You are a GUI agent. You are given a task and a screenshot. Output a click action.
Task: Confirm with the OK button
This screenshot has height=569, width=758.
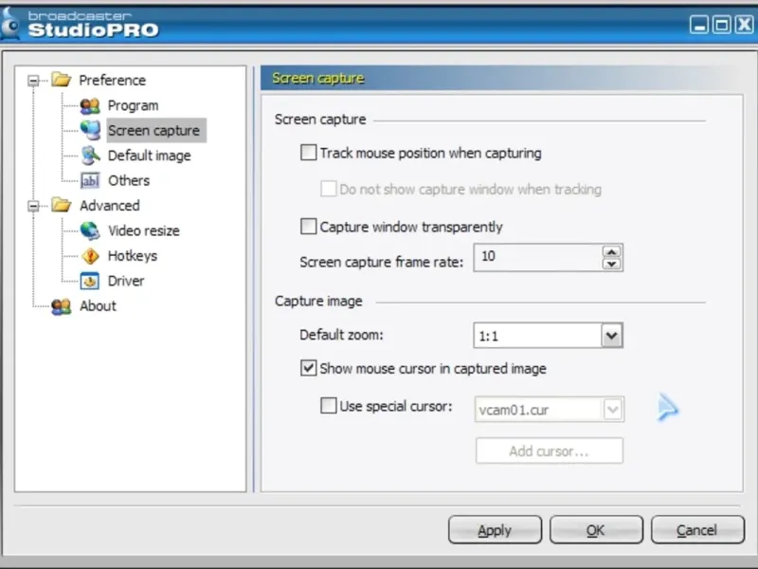tap(596, 530)
